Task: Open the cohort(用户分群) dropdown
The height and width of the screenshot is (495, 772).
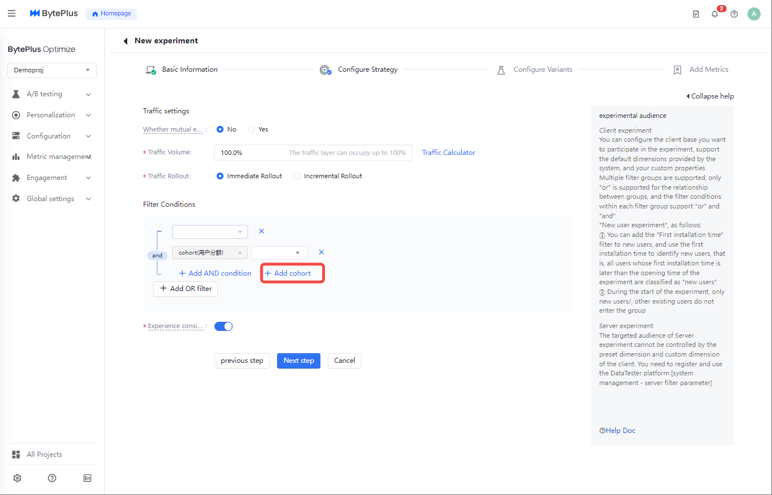Action: click(x=210, y=252)
